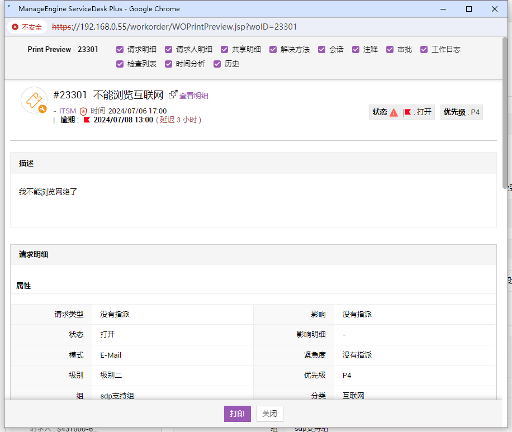
Task: Click the request ticket icon beside #23301
Action: point(34,101)
